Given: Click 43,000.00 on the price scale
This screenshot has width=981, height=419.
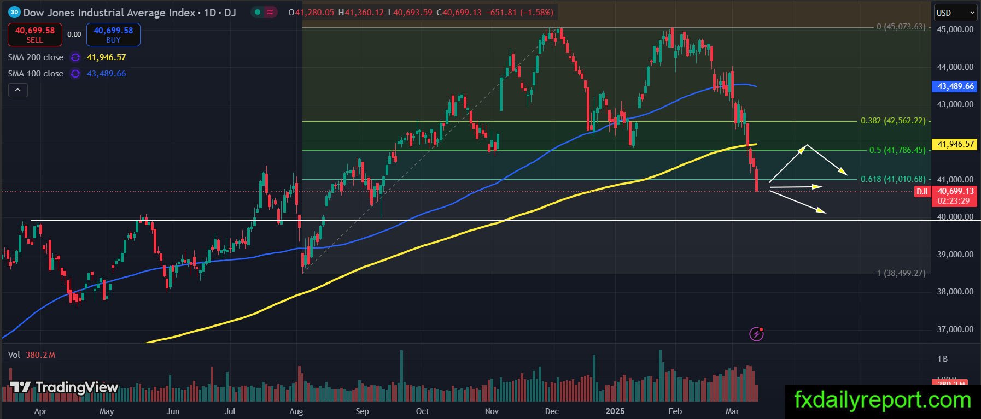Looking at the screenshot, I should 955,104.
